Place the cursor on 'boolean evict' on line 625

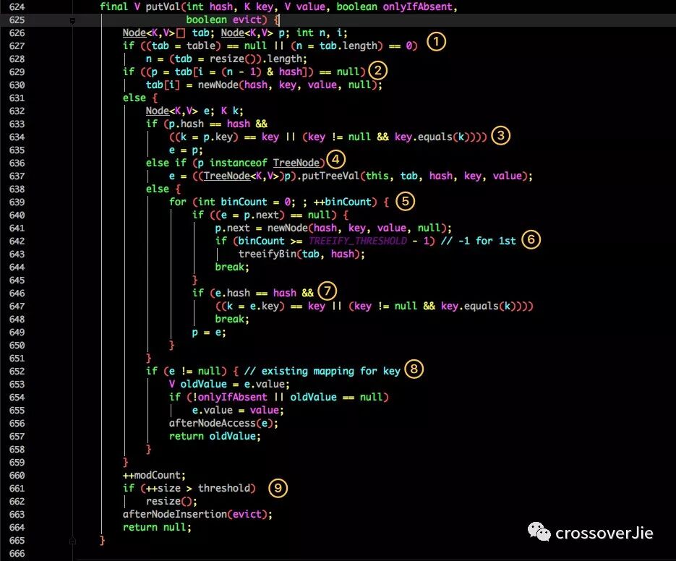[x=223, y=20]
